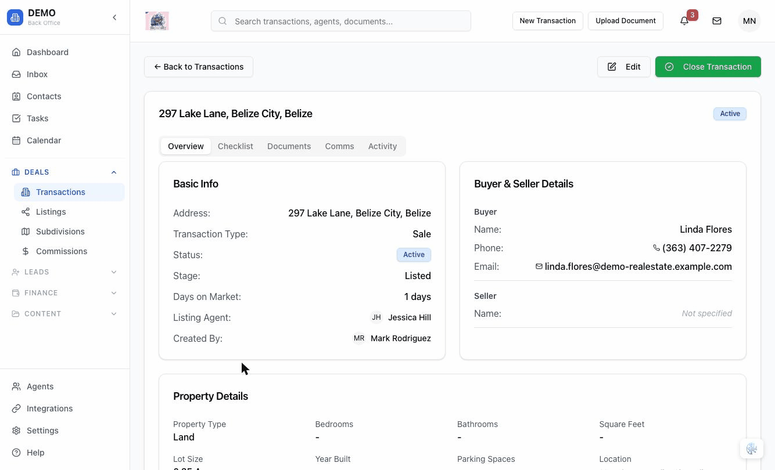Viewport: 775px width, 470px height.
Task: Focus the search transactions input field
Action: tap(341, 21)
